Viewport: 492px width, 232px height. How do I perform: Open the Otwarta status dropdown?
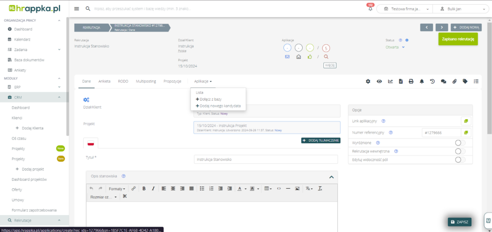395,47
